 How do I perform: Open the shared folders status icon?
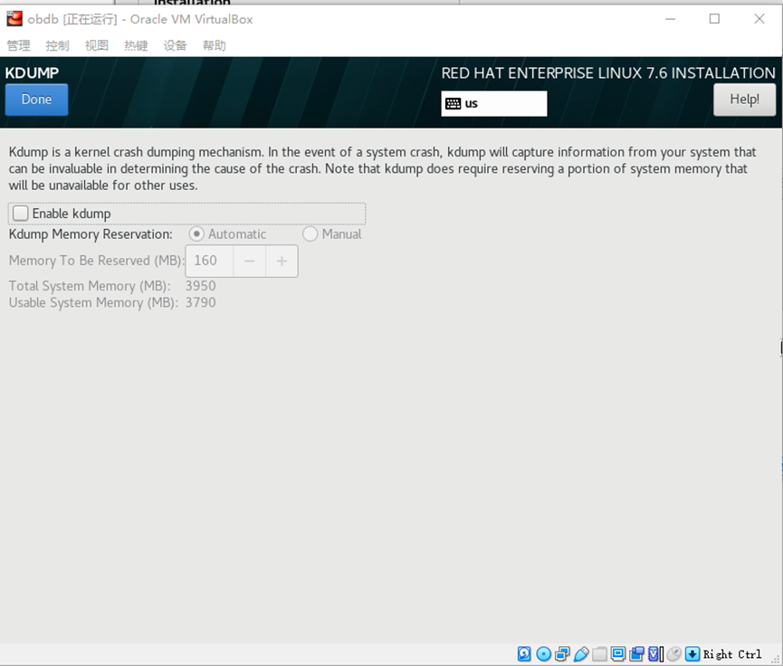click(600, 653)
